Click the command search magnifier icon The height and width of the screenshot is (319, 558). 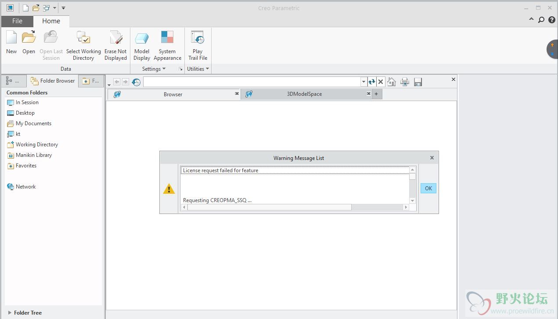click(x=541, y=20)
